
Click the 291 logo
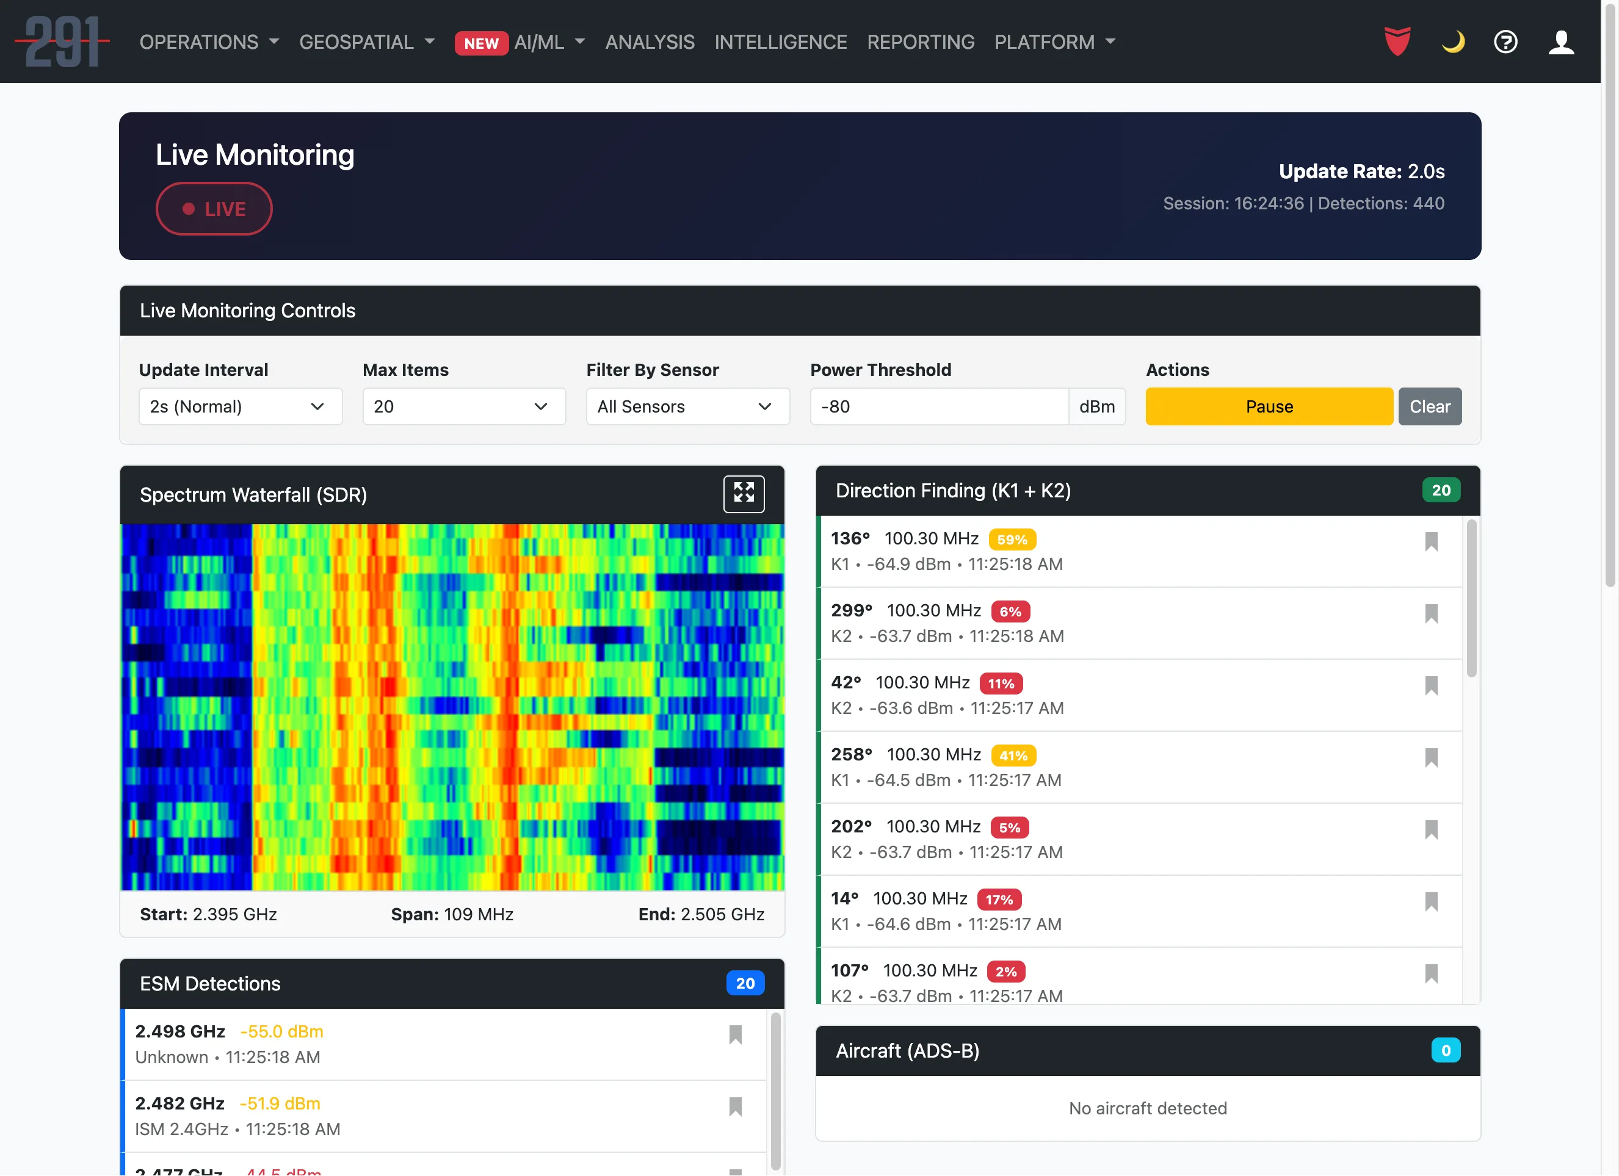point(62,41)
